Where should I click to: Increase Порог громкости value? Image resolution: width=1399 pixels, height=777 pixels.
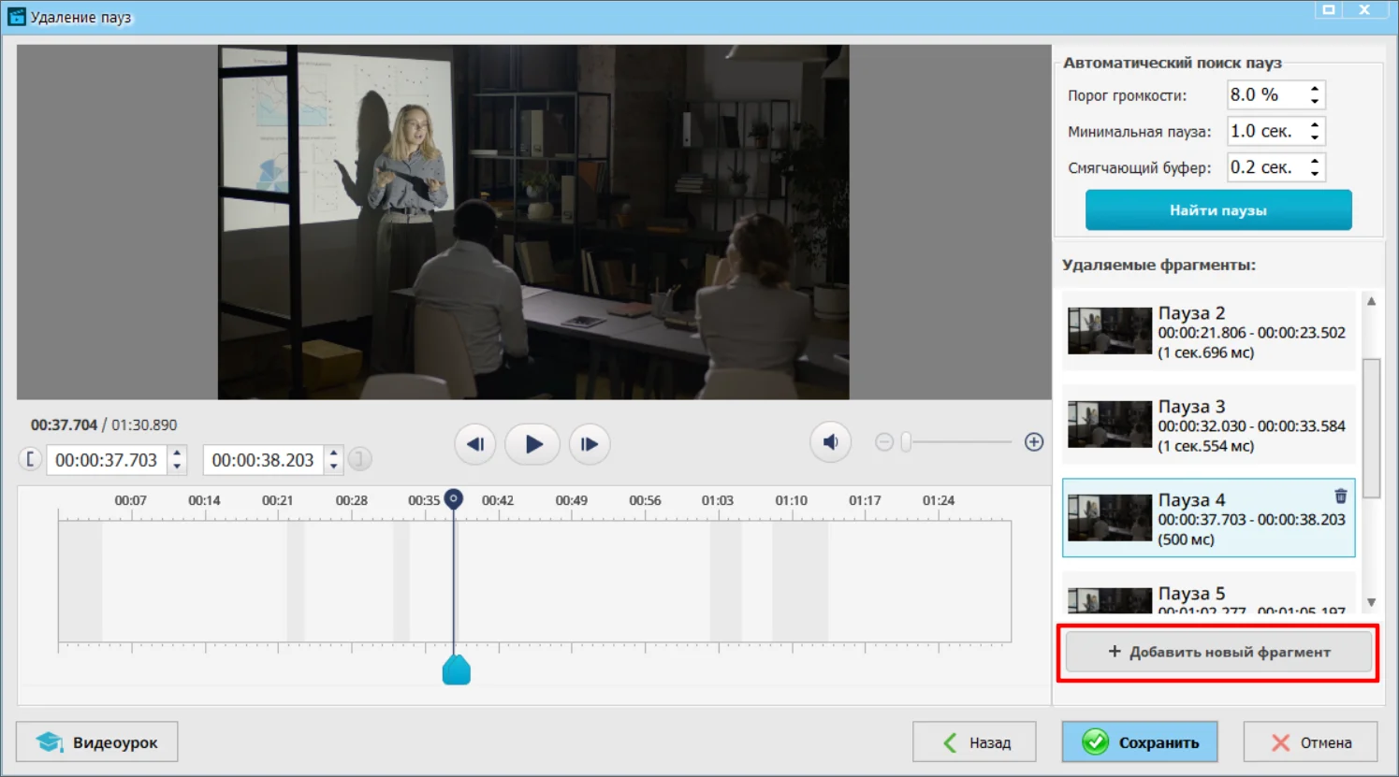[1315, 89]
